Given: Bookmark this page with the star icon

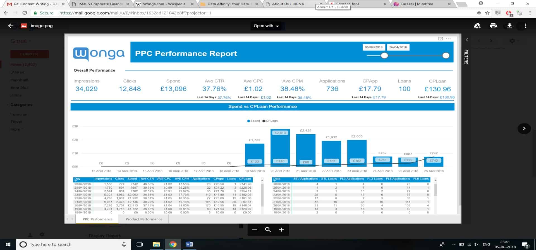Looking at the screenshot, I should [487, 13].
